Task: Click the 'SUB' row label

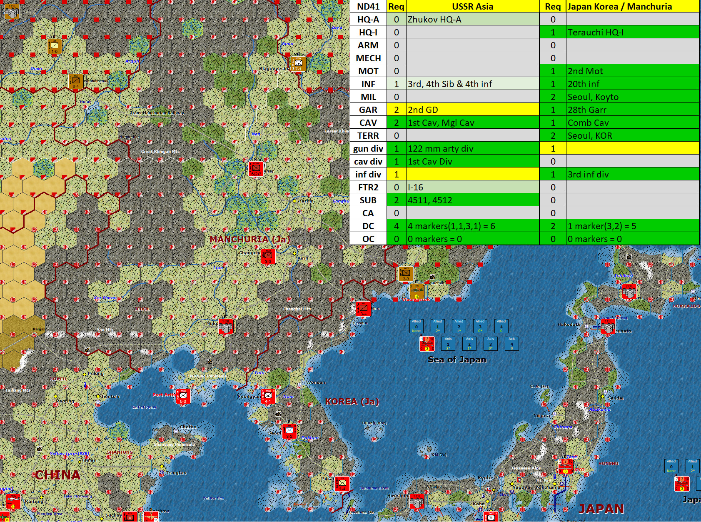Action: (368, 200)
